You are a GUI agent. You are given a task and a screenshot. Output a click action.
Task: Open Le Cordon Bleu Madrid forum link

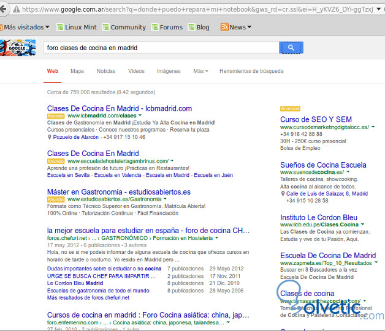pyautogui.click(x=75, y=283)
